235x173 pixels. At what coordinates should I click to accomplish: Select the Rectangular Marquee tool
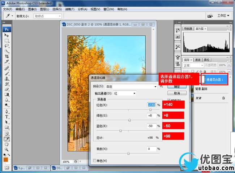7,40
